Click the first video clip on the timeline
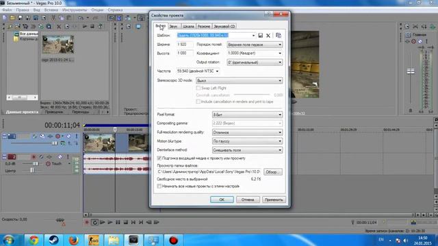The height and width of the screenshot is (246, 438). (99, 143)
